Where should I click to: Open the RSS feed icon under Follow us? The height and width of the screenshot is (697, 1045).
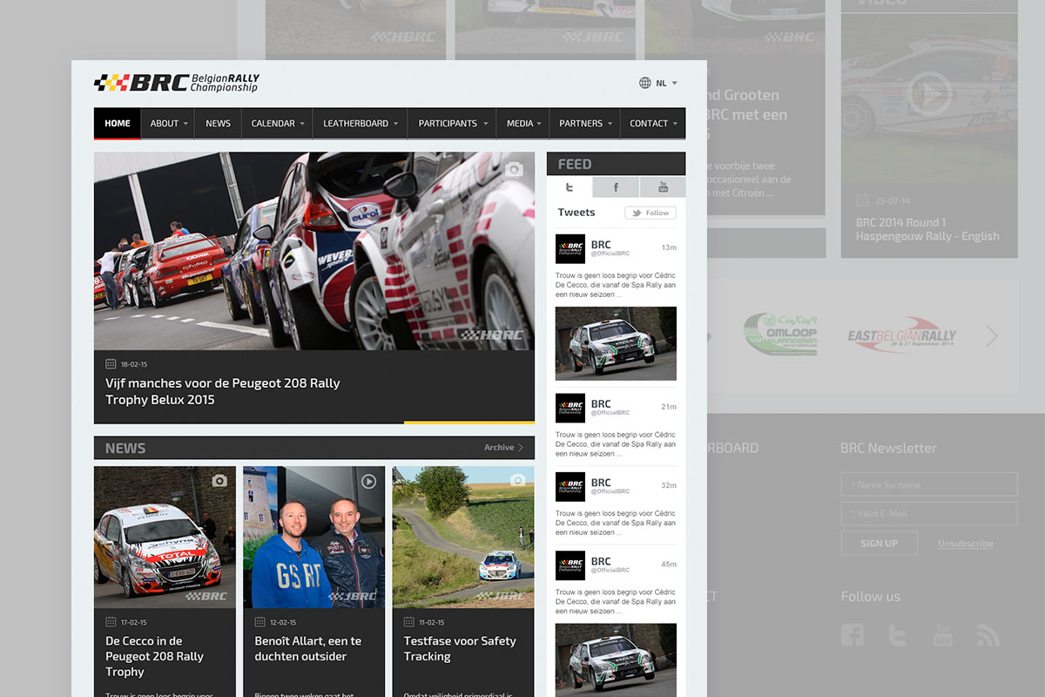tap(988, 635)
